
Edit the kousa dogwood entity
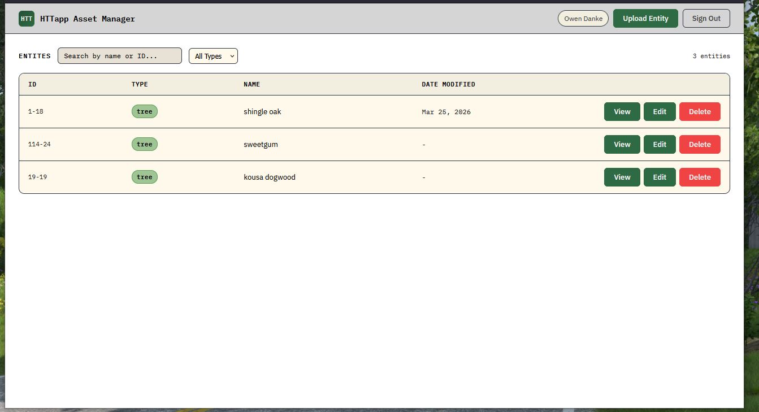(x=659, y=177)
